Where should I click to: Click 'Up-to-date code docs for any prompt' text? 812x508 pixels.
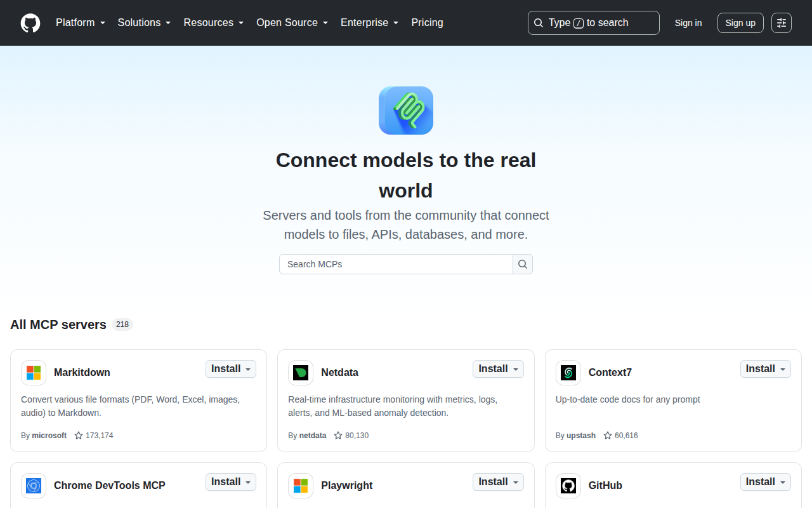[x=628, y=399]
